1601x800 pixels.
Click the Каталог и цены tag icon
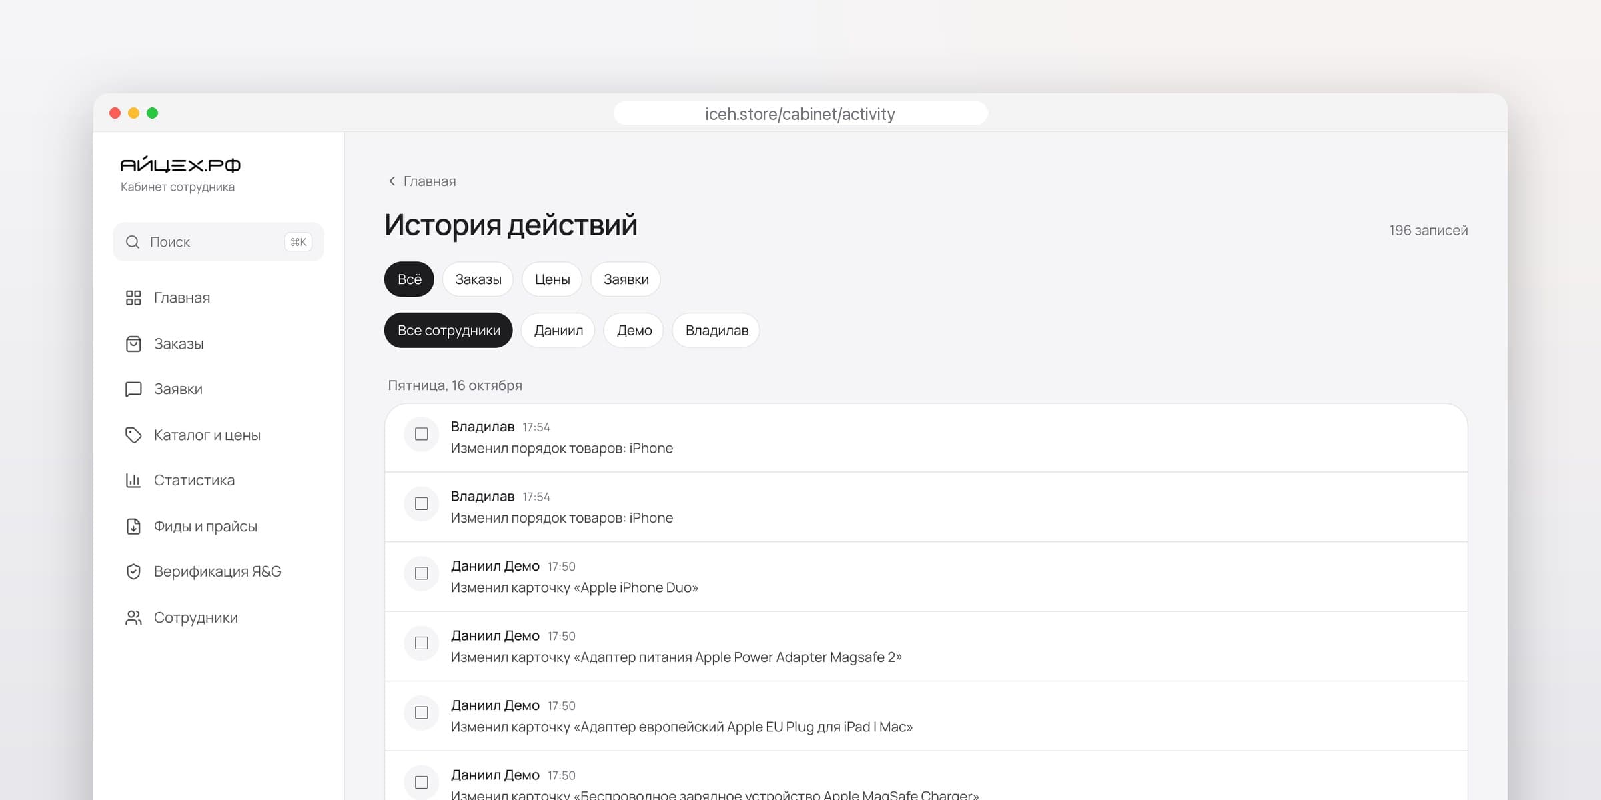pos(133,435)
